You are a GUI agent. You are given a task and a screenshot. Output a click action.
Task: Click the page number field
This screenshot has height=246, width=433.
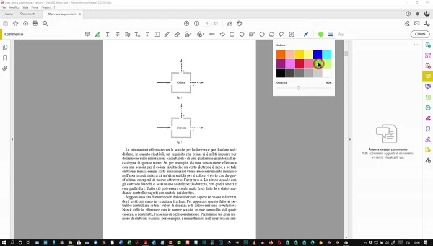[x=206, y=24]
